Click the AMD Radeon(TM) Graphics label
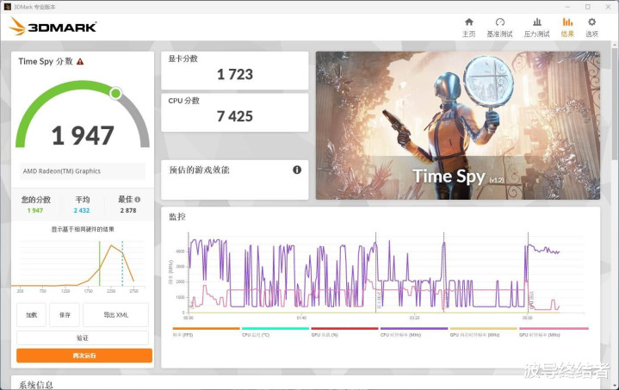The image size is (619, 390). [x=62, y=171]
